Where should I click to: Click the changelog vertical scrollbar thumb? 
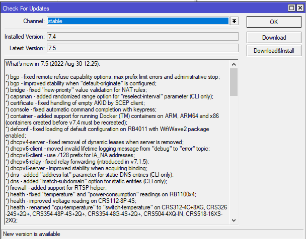pos(234,82)
